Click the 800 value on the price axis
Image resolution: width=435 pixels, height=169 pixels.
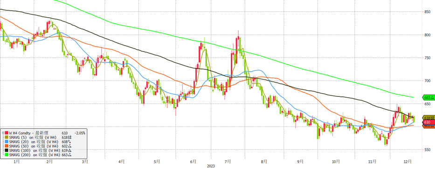point(428,35)
